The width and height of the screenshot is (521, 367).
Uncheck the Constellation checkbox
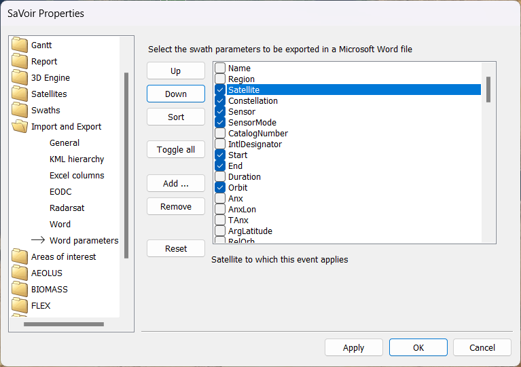point(220,101)
